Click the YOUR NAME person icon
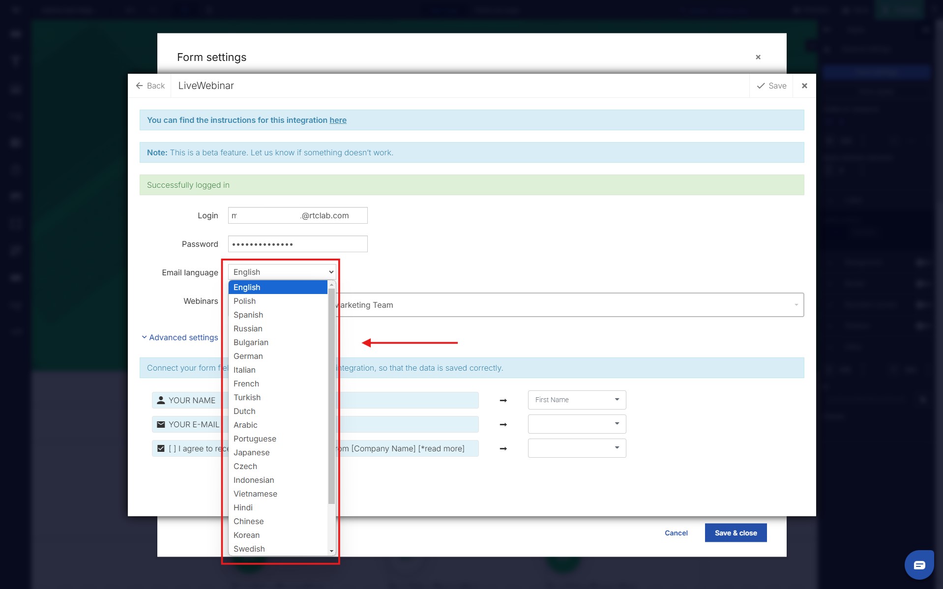943x589 pixels. pos(161,400)
